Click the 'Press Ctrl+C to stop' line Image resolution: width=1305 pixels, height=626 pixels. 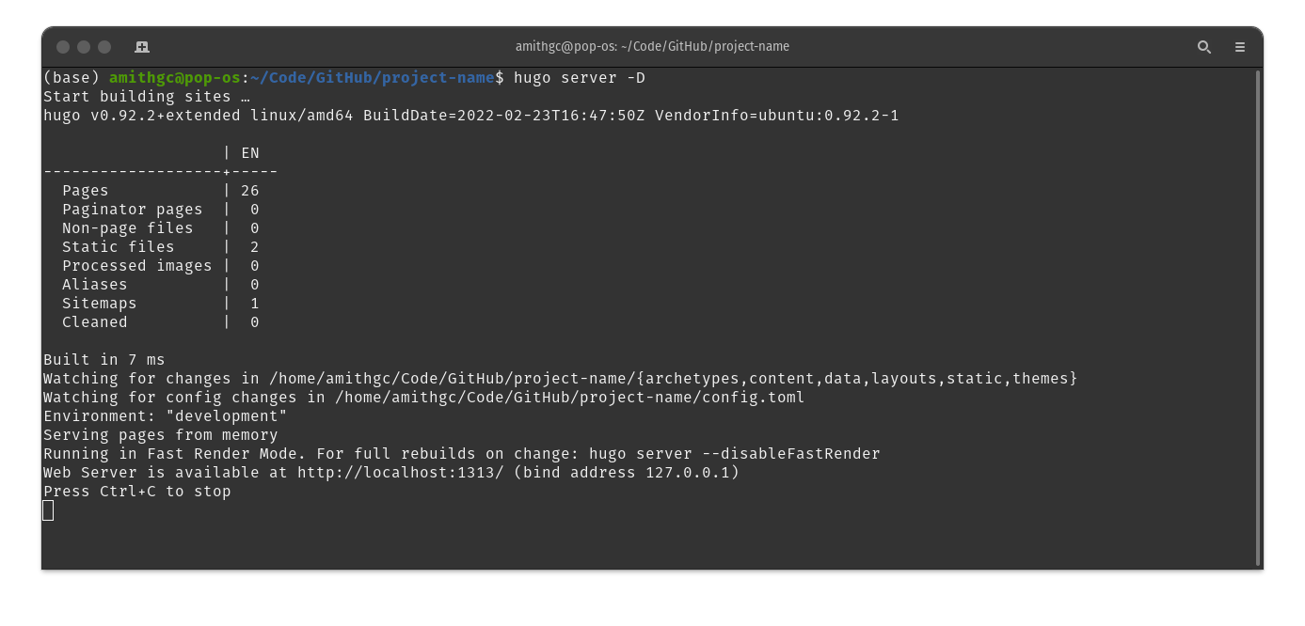tap(137, 491)
